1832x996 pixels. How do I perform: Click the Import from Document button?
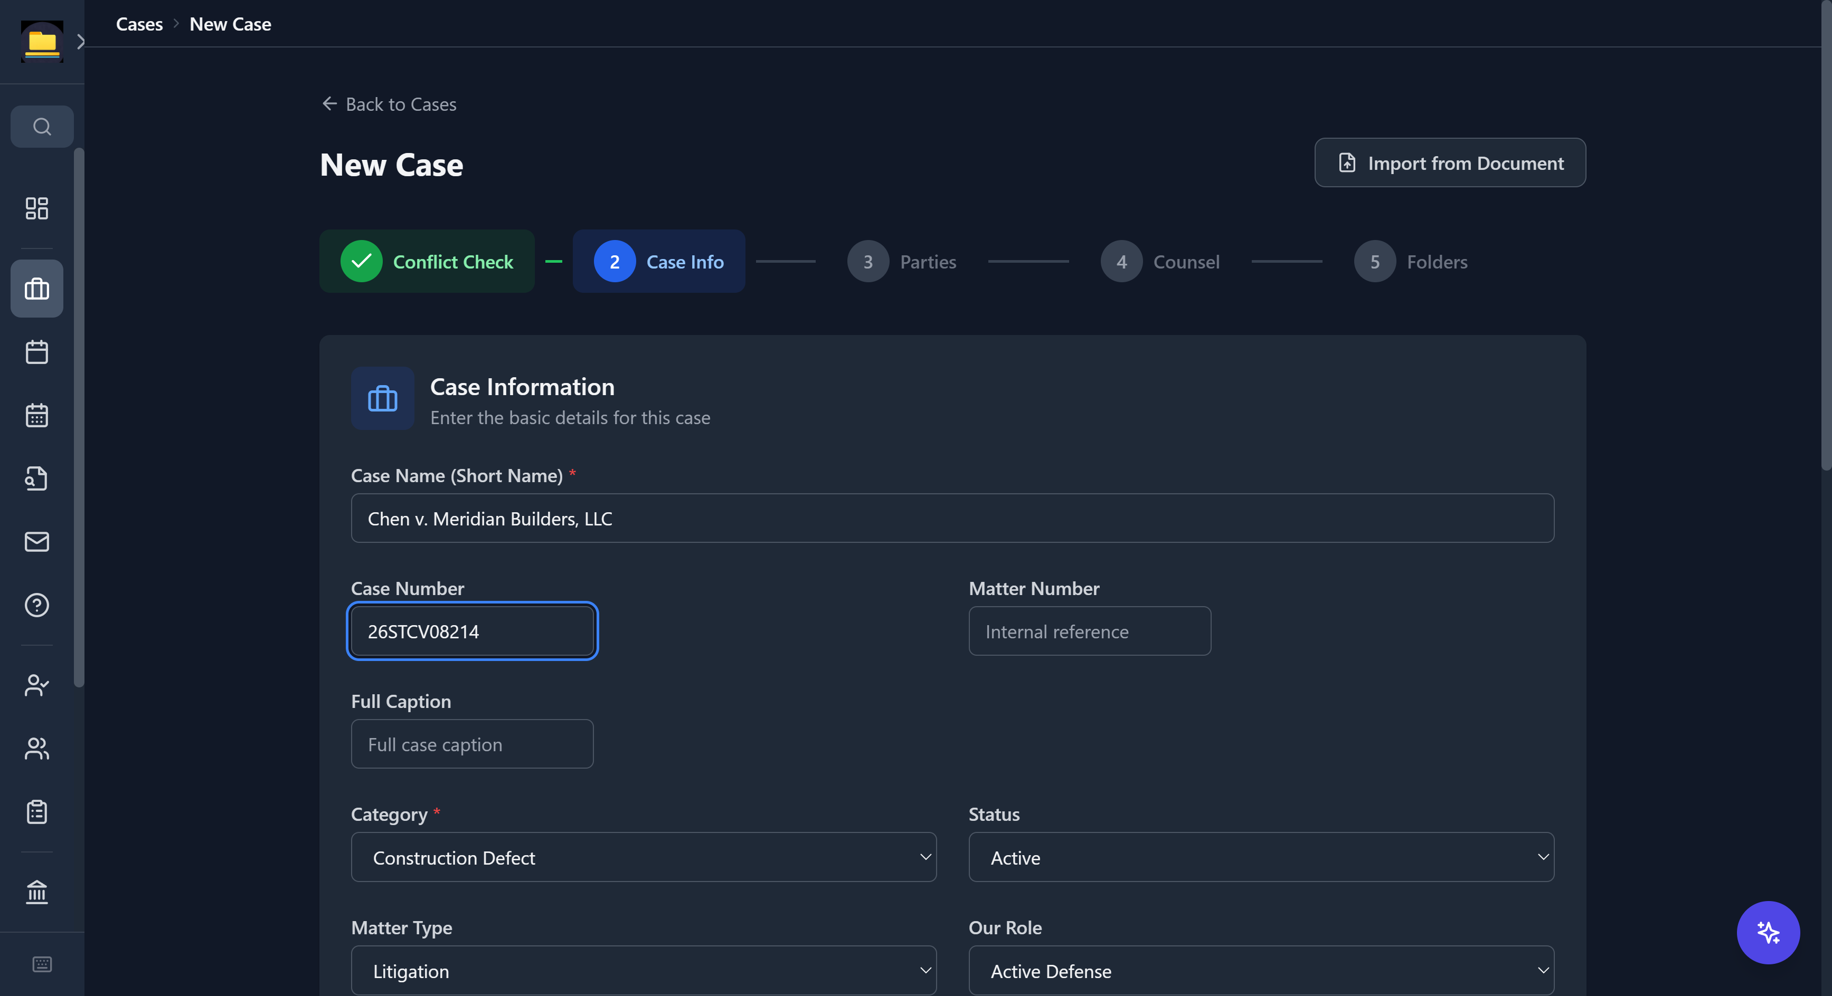coord(1450,162)
